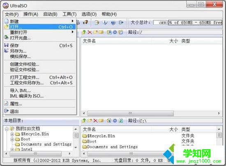Click the properties icon beside 属性
226x166 pixels.
pos(6,103)
